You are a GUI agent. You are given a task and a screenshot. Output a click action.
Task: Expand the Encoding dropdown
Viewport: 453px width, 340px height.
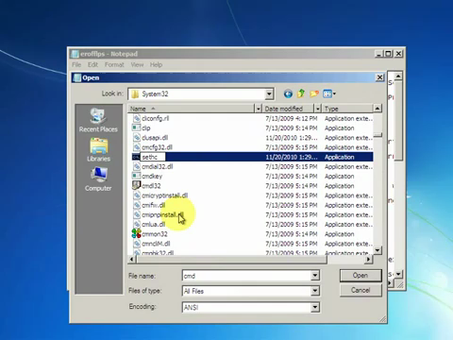pyautogui.click(x=315, y=307)
